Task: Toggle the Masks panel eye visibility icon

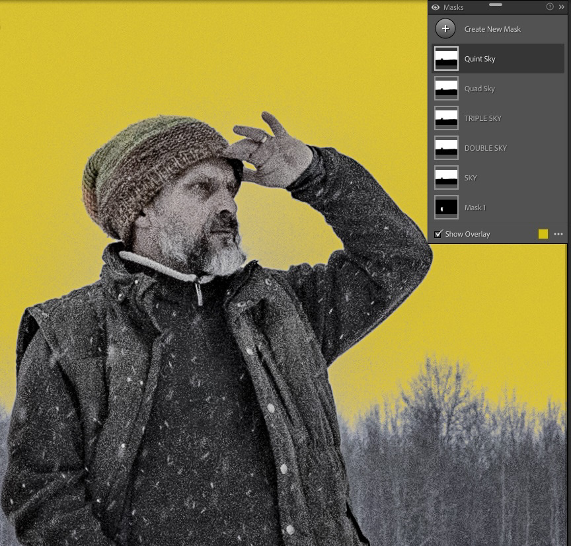Action: 436,7
